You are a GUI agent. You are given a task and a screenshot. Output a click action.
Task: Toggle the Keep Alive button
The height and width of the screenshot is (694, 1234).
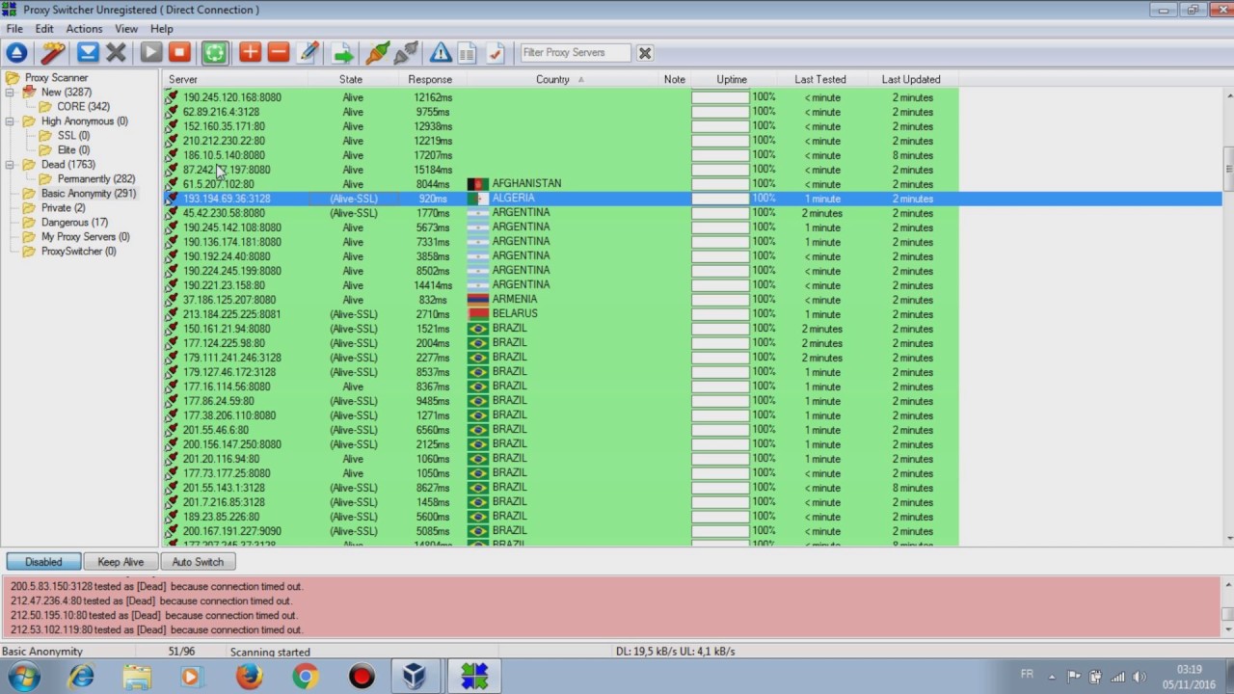tap(121, 562)
